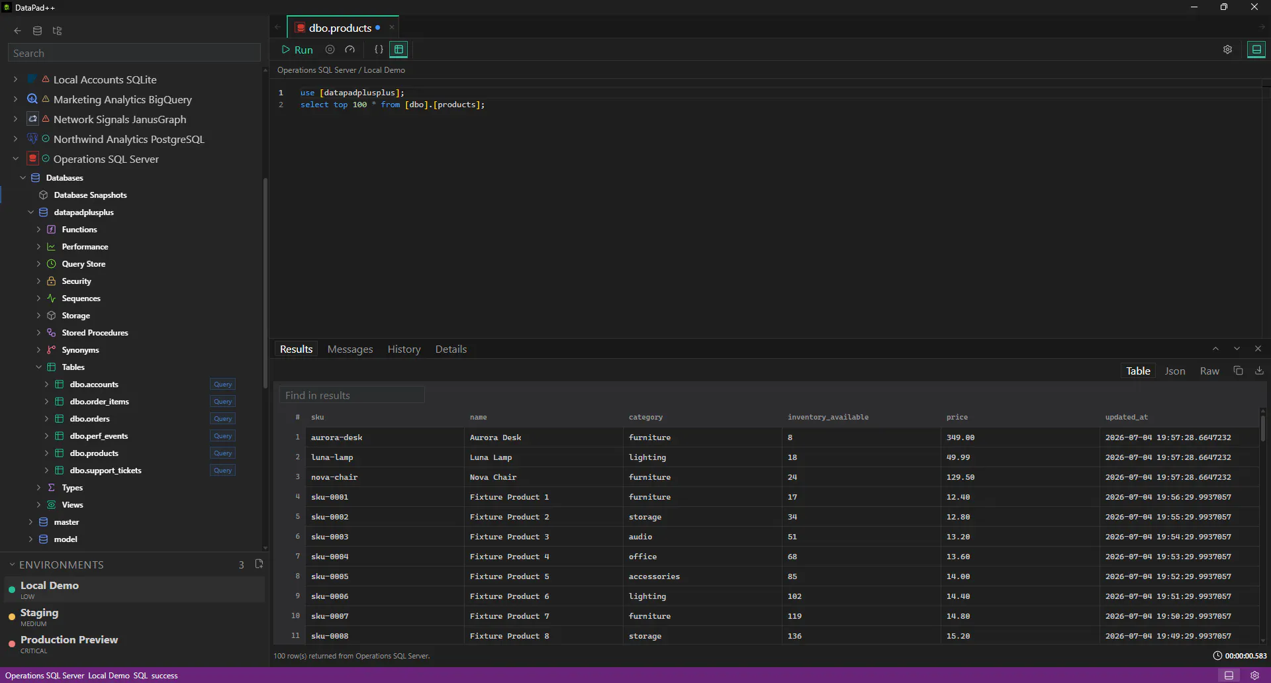Click the stop query icon next to Run
The image size is (1271, 683).
(x=330, y=50)
